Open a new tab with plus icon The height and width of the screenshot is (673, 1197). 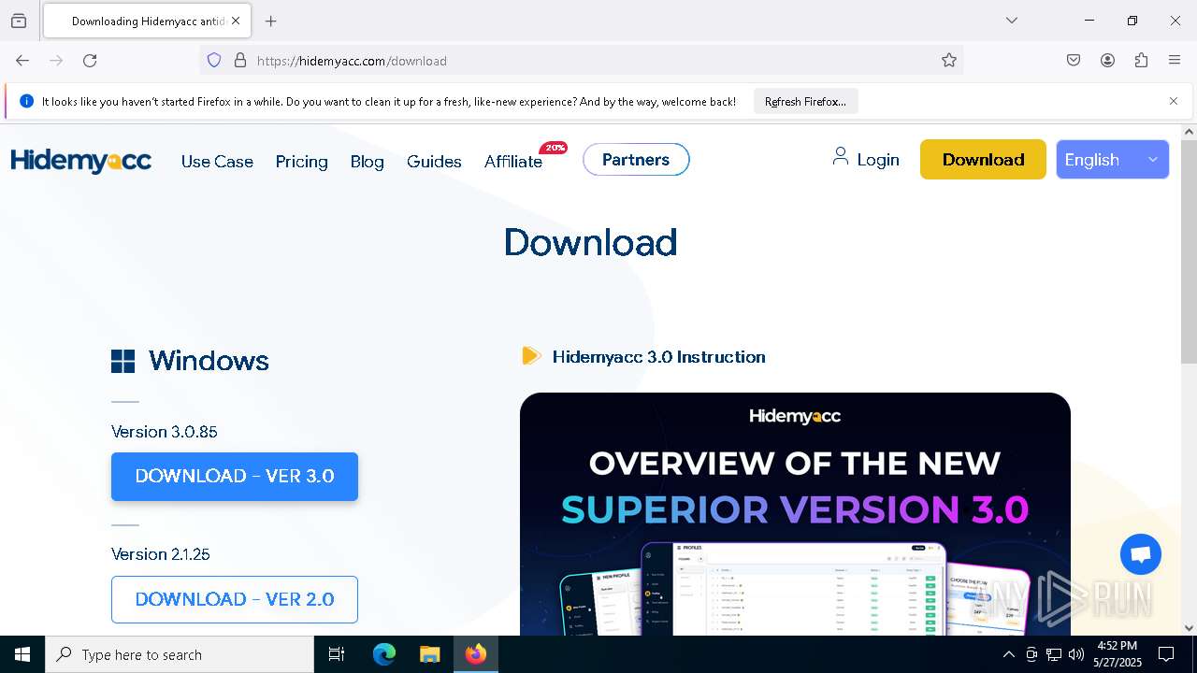[271, 21]
